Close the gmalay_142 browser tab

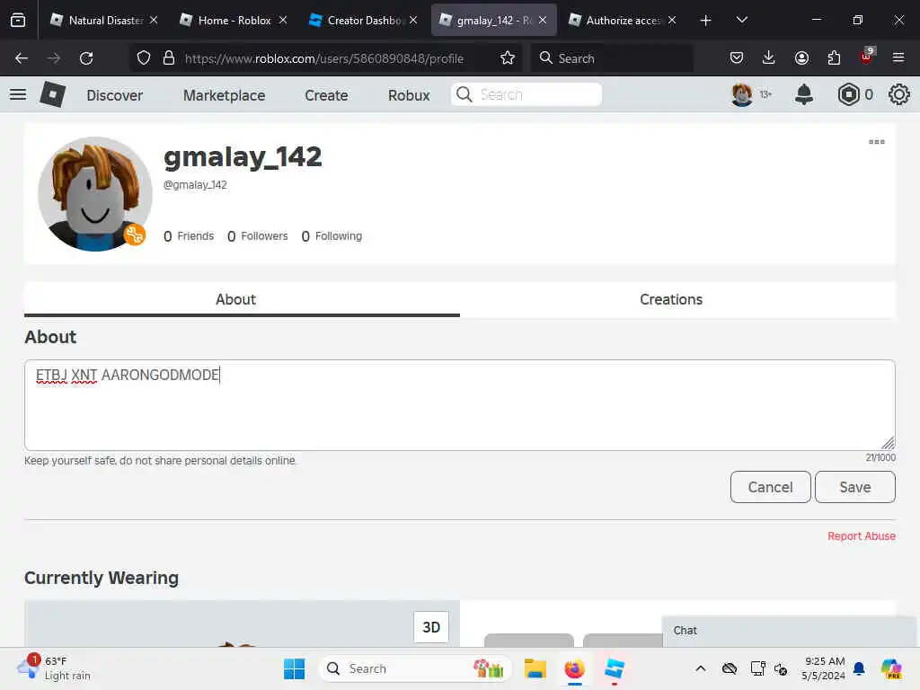coord(543,20)
